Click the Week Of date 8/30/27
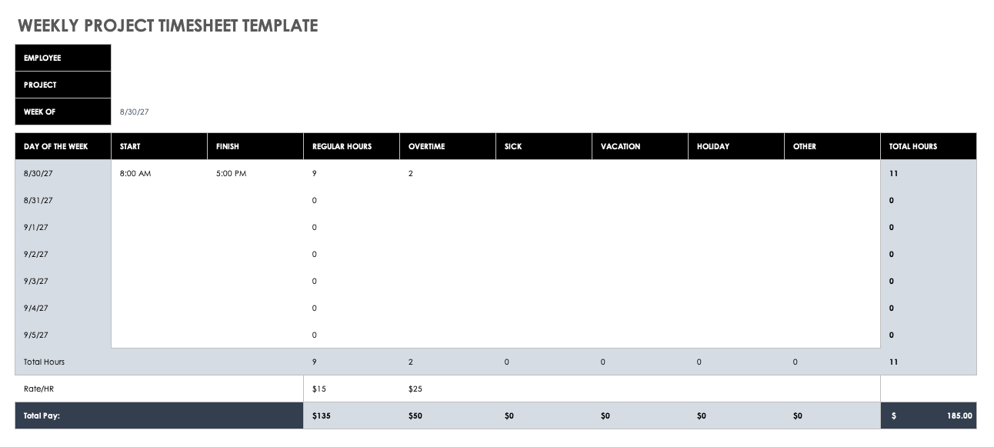The height and width of the screenshot is (447, 994). point(135,112)
